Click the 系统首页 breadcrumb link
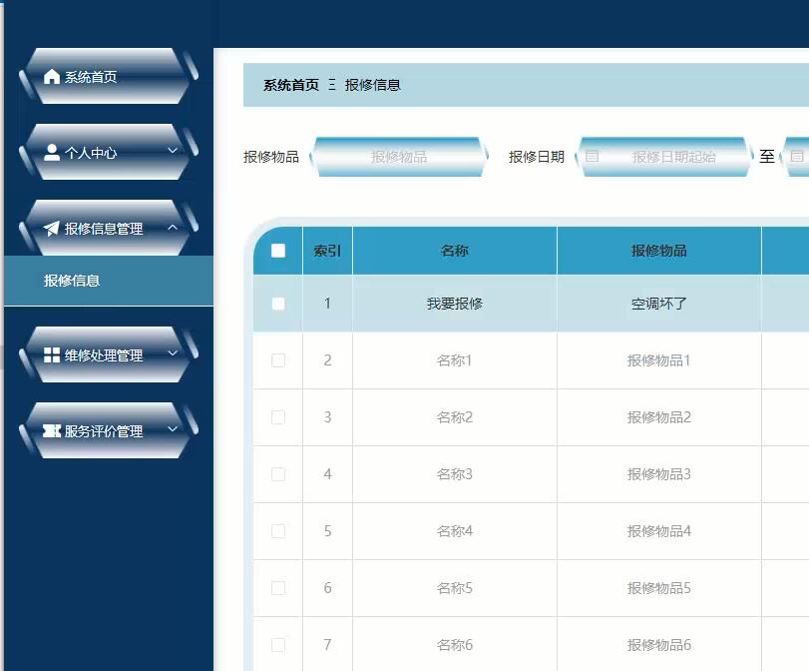Viewport: 809px width, 671px height. click(x=291, y=85)
